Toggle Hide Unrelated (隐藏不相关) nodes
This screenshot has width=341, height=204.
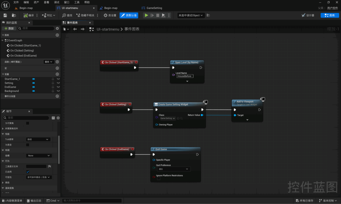click(x=85, y=15)
